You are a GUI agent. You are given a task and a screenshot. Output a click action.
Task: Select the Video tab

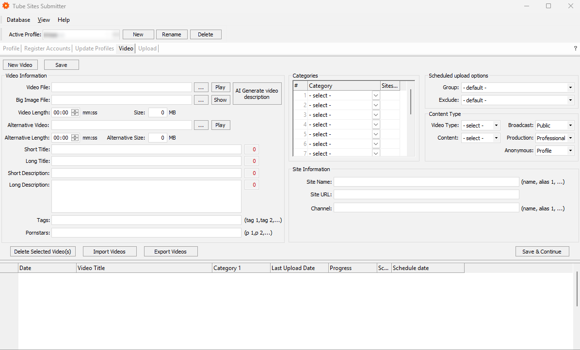pyautogui.click(x=126, y=48)
